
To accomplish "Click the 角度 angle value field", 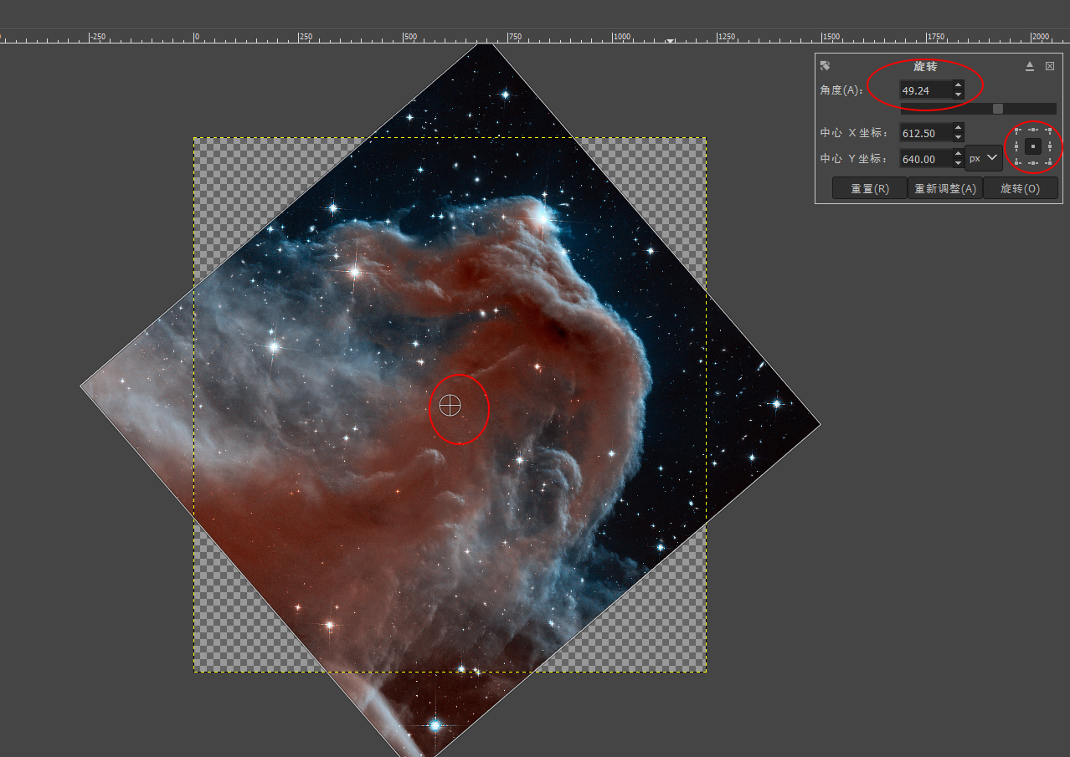I will 926,90.
